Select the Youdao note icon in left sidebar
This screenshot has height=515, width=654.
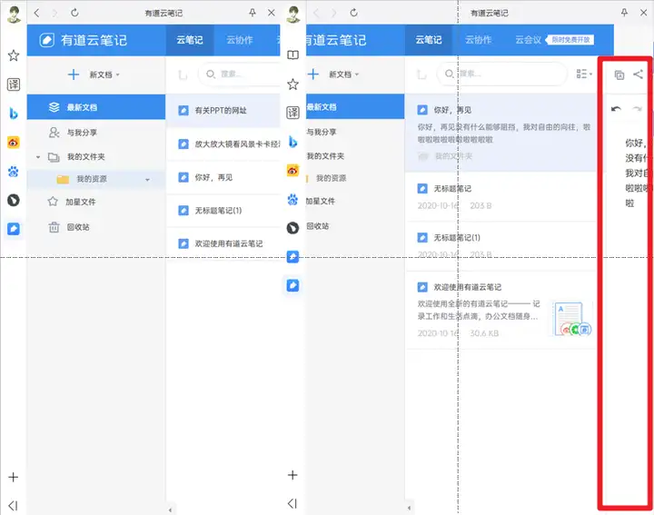click(x=14, y=229)
